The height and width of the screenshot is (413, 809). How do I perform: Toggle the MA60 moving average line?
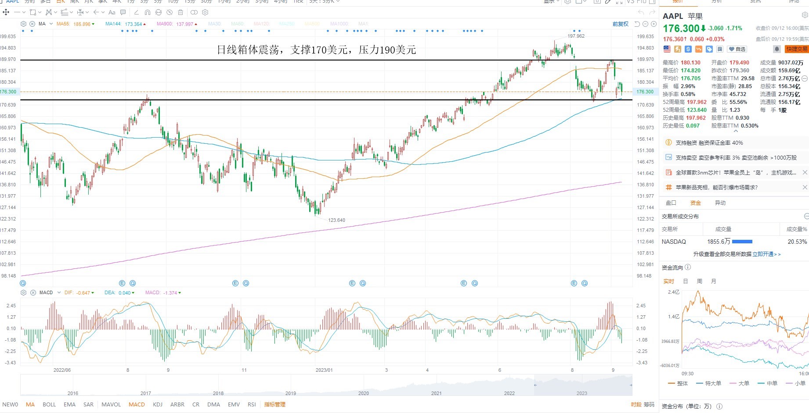(237, 24)
